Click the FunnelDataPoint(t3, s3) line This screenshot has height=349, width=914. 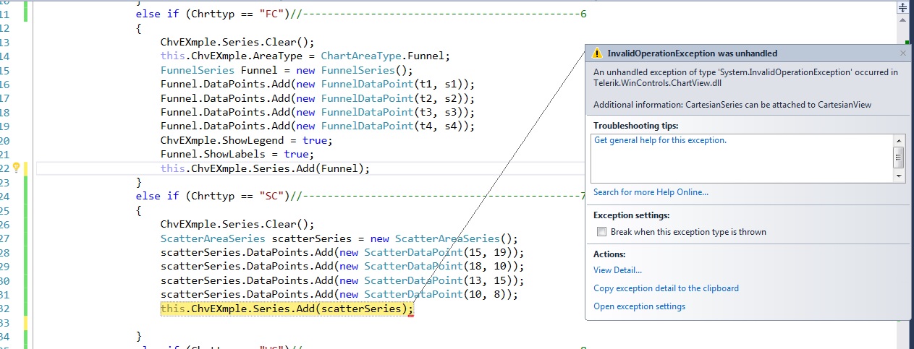tap(317, 112)
